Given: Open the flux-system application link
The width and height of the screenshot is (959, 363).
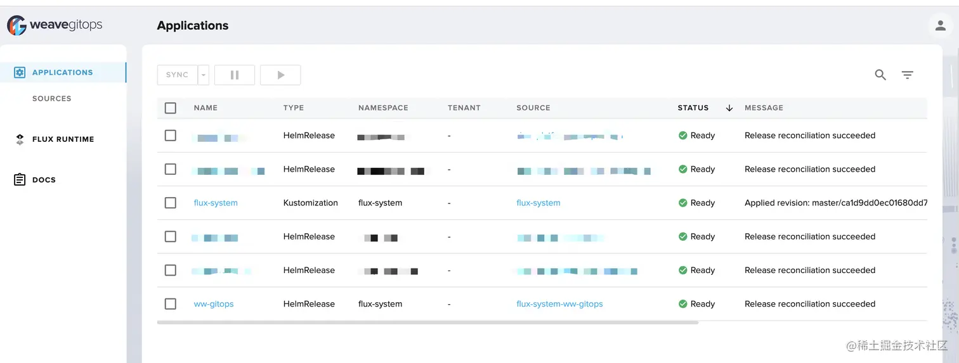Looking at the screenshot, I should 216,203.
